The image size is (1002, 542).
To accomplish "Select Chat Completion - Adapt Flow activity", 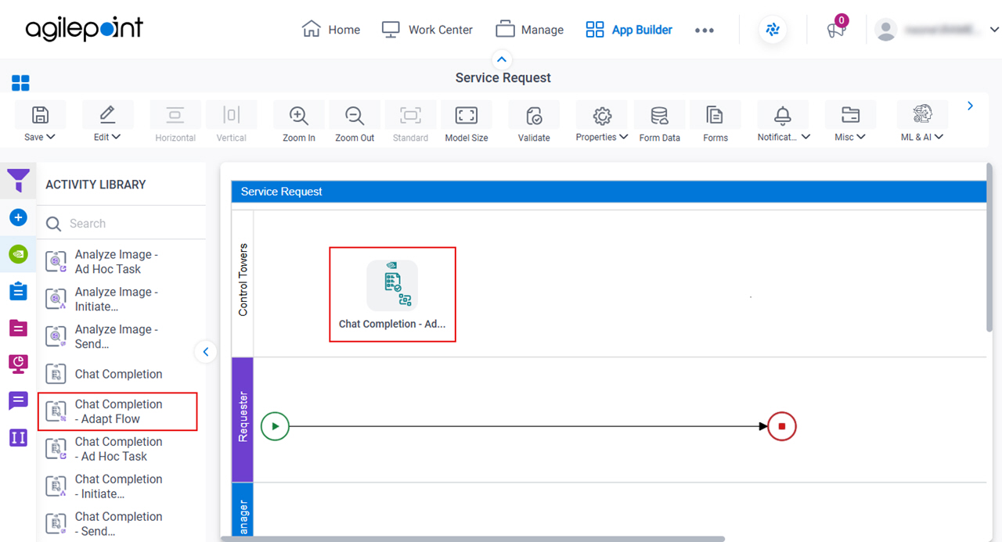I will [x=117, y=411].
